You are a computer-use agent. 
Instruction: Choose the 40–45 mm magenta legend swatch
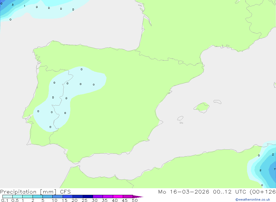[118, 196]
